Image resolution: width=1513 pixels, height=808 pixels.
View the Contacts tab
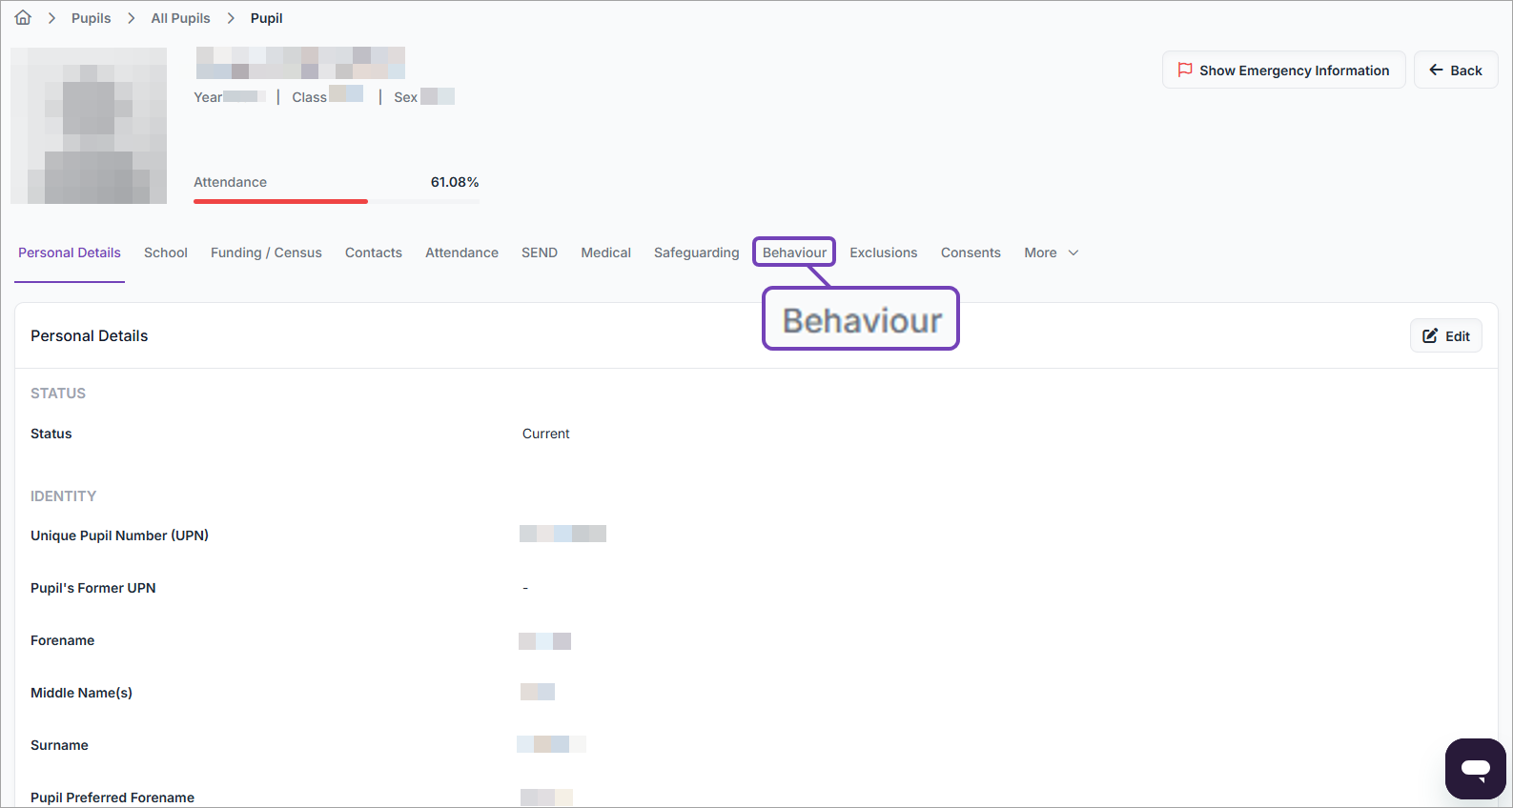coord(373,252)
